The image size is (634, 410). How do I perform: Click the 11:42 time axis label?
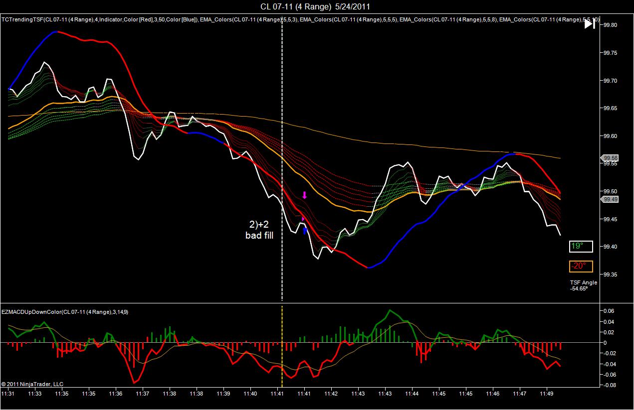[x=331, y=394]
